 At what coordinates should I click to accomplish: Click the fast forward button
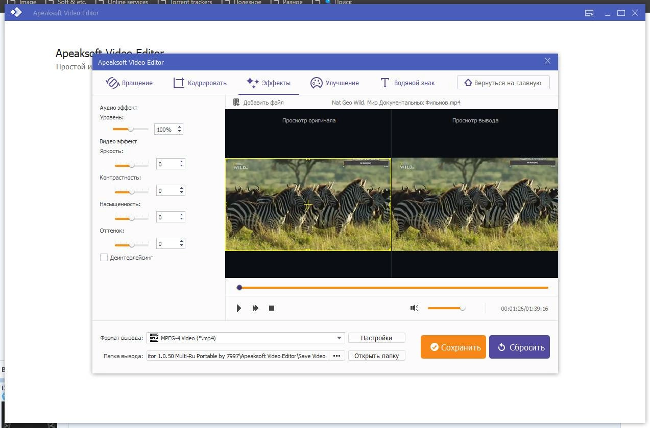coord(255,308)
